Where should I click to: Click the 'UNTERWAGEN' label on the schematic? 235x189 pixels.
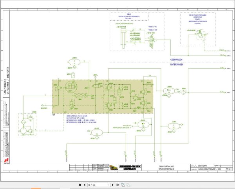(x=177, y=64)
